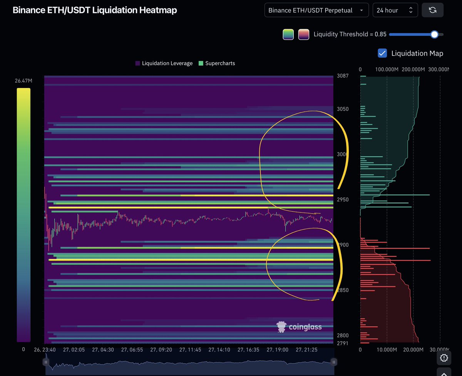The width and height of the screenshot is (462, 376).
Task: Click the 27, 19:00 time axis label
Action: pos(277,350)
